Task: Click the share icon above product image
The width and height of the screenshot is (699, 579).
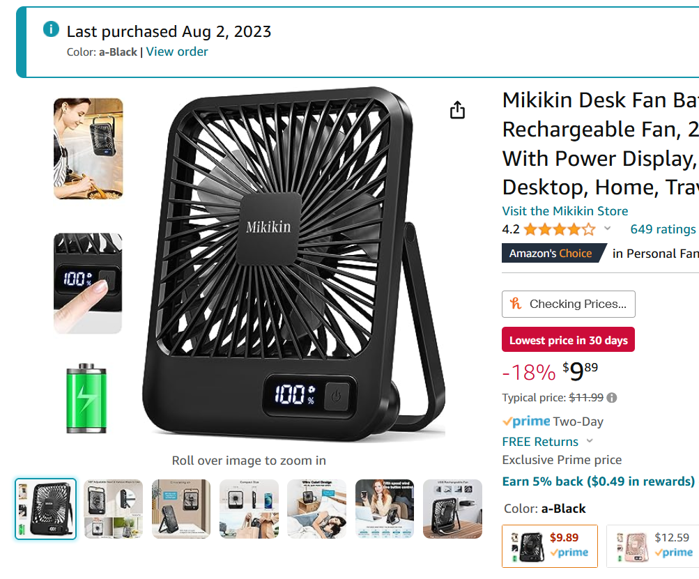Action: [457, 110]
